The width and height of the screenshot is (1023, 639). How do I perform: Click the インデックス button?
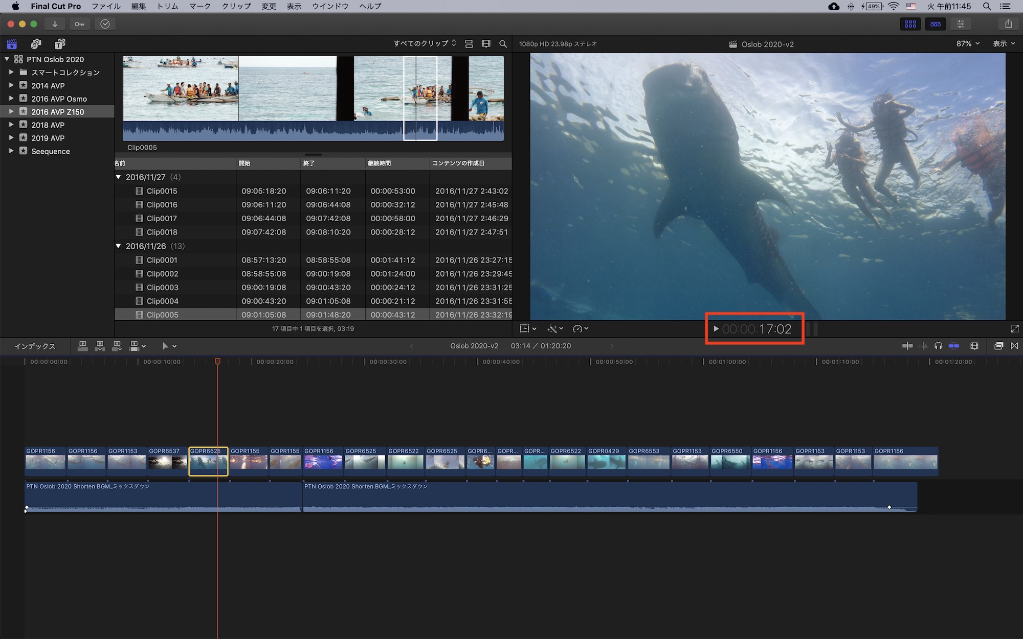35,346
